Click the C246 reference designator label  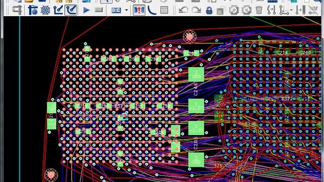196,89
